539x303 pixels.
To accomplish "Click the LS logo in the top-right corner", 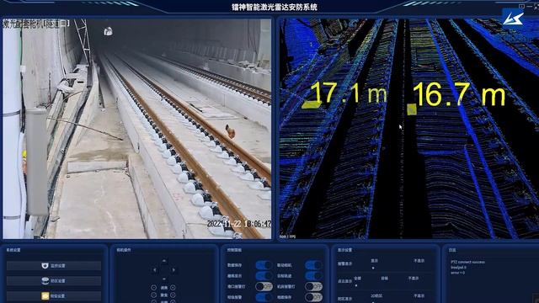I will pyautogui.click(x=513, y=19).
